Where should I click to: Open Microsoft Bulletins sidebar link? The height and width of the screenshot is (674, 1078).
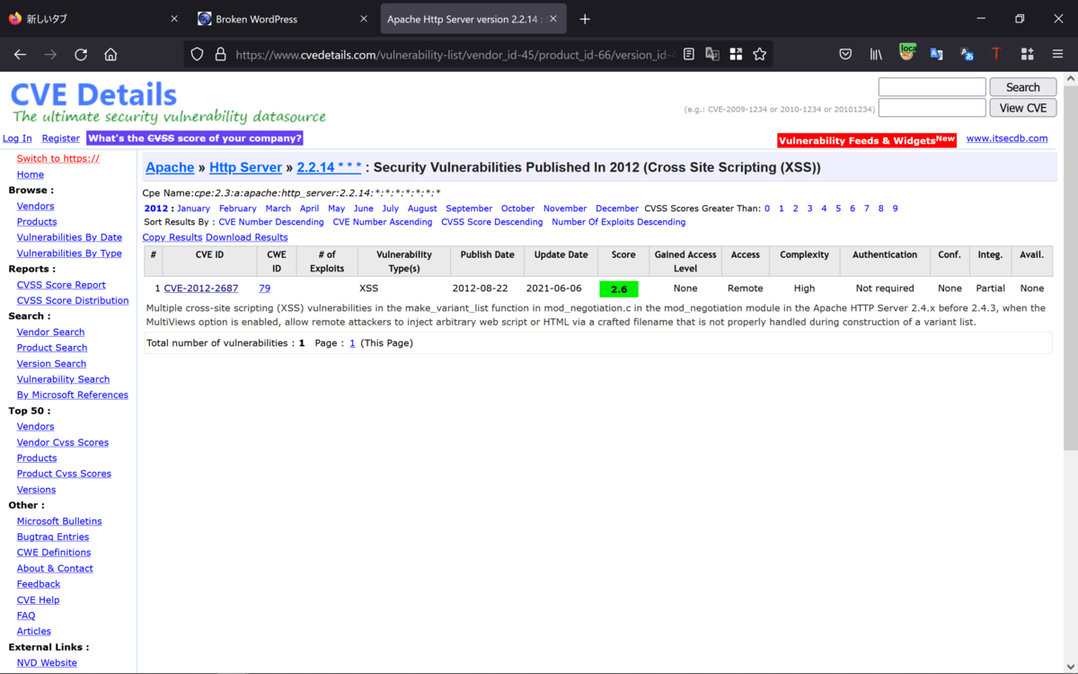[x=59, y=521]
